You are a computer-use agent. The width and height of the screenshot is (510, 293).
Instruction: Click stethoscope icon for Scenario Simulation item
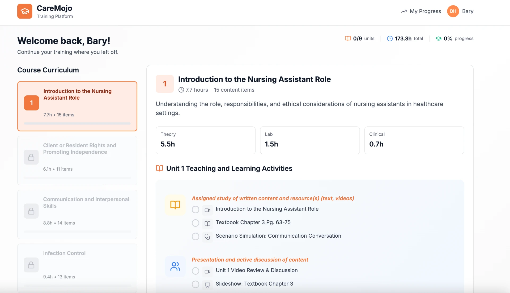pyautogui.click(x=207, y=237)
